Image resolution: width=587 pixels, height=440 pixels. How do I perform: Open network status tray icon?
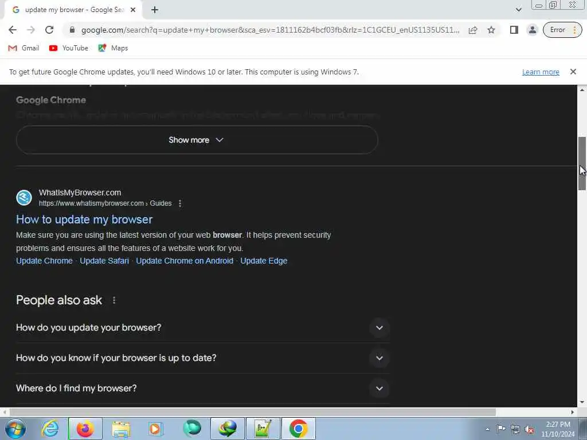[515, 429]
